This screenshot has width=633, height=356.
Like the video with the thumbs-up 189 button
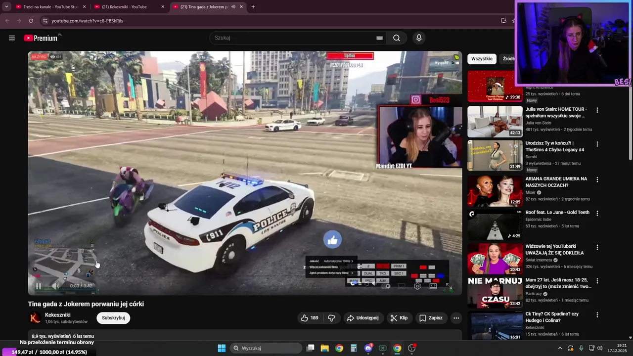pyautogui.click(x=310, y=318)
